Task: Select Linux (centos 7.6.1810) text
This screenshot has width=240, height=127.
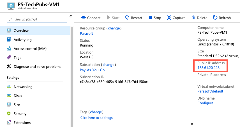Action: [x=216, y=44]
